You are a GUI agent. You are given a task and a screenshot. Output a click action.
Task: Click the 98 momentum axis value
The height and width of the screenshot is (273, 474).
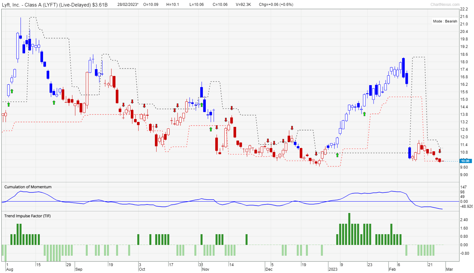[462, 192]
